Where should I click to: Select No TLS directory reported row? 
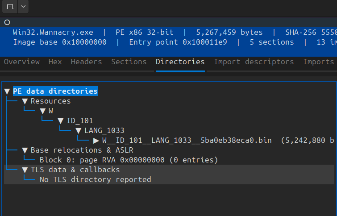tap(95, 179)
